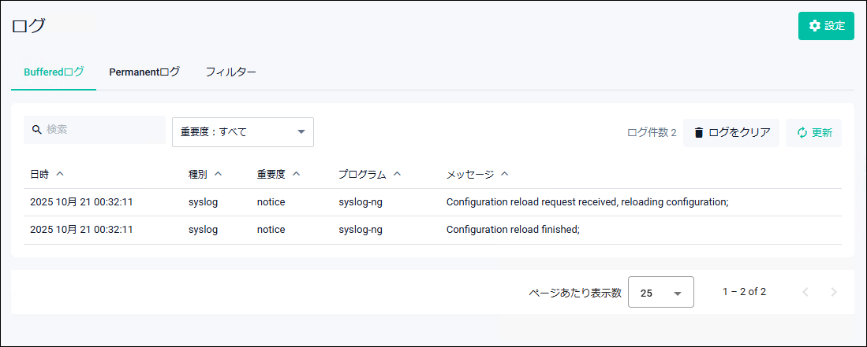
Task: Select the Bufferedログ tab
Action: click(x=54, y=72)
